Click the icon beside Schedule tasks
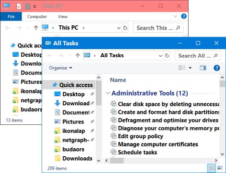The image size is (226, 173). [113, 152]
